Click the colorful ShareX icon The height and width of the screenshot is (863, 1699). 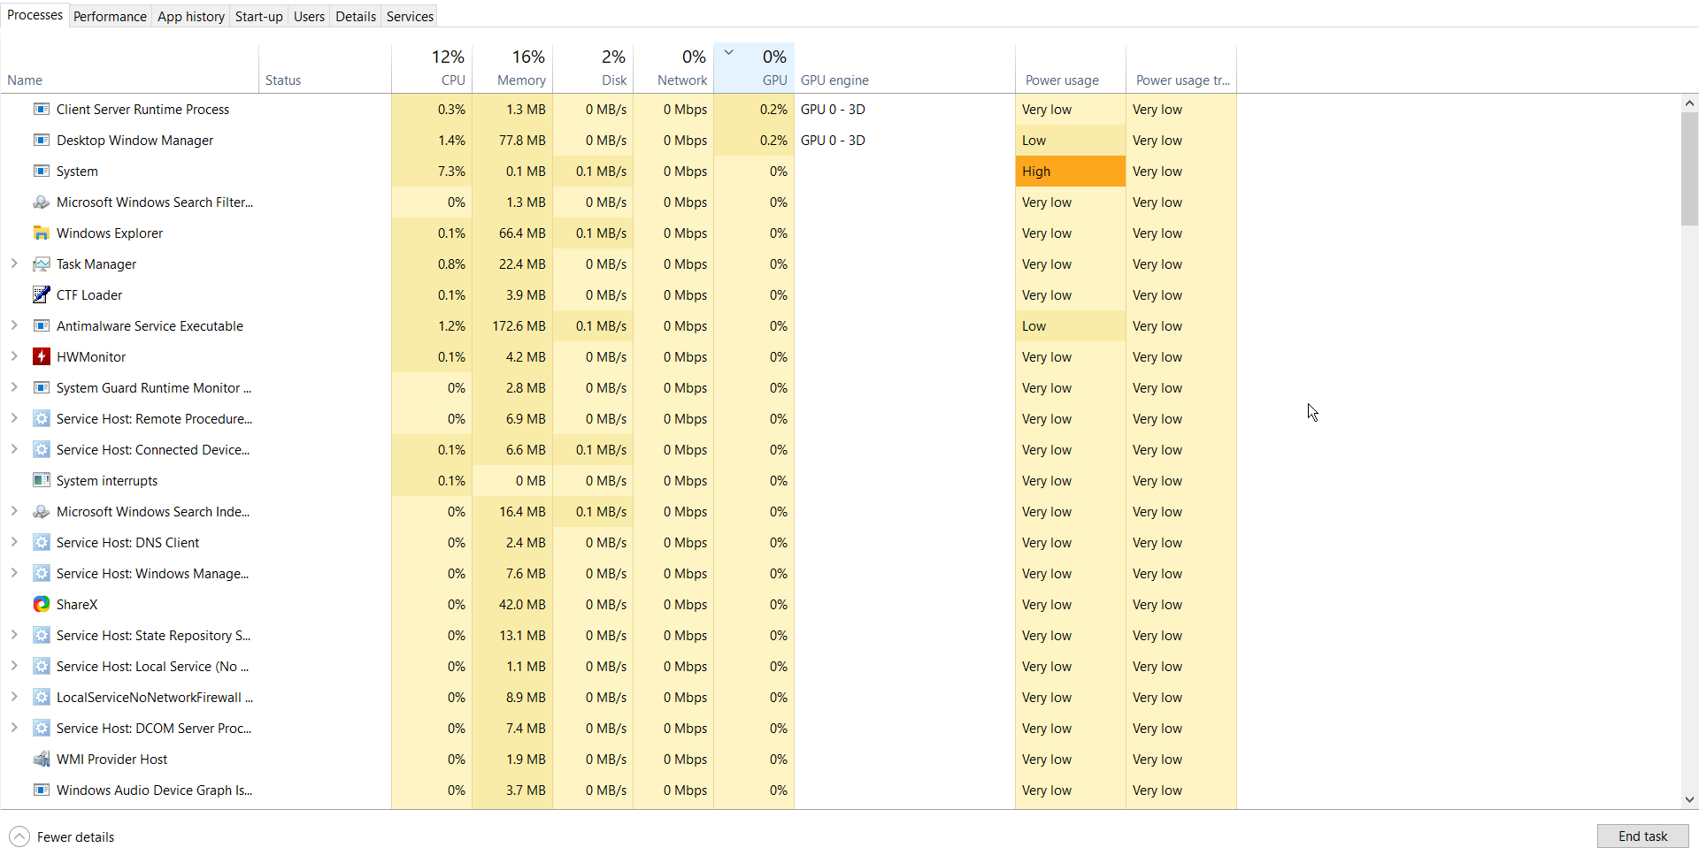41,605
